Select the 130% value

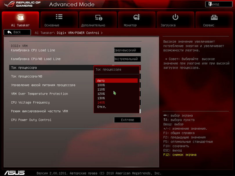(x=101, y=98)
